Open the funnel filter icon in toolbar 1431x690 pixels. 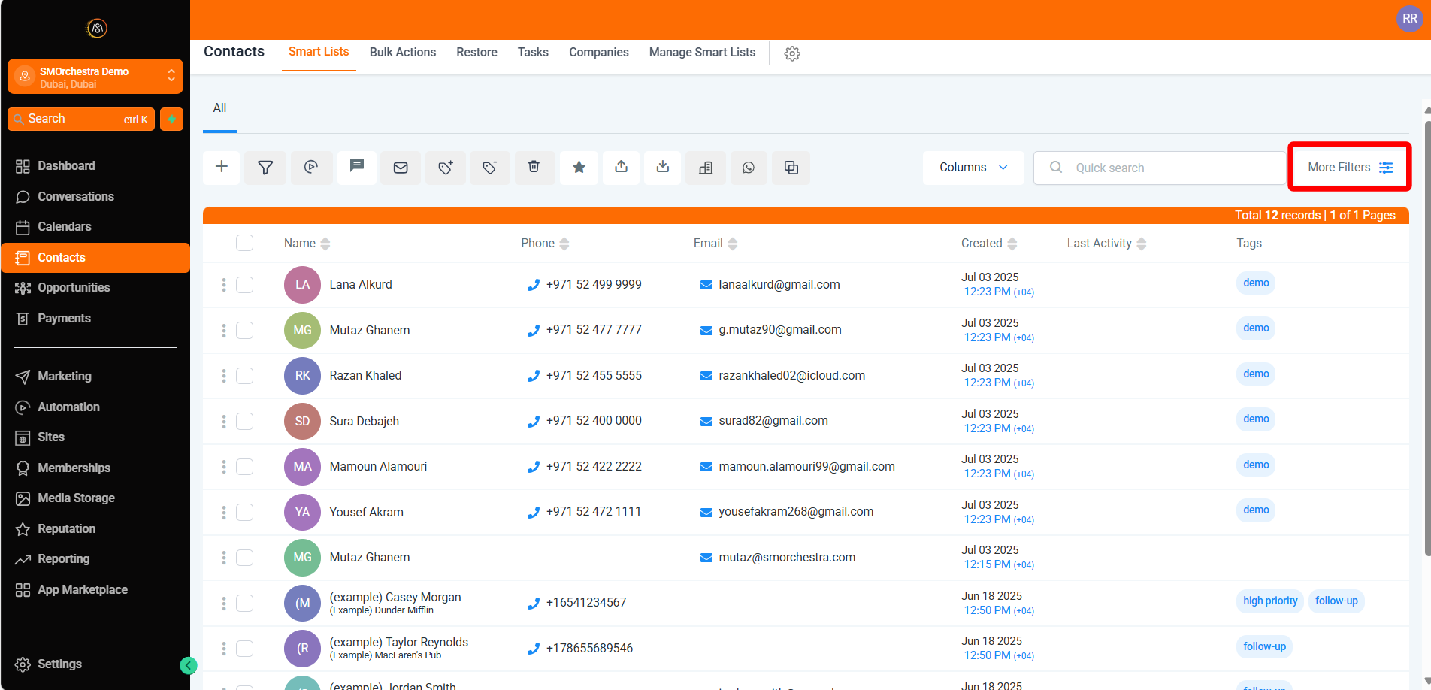pyautogui.click(x=265, y=168)
